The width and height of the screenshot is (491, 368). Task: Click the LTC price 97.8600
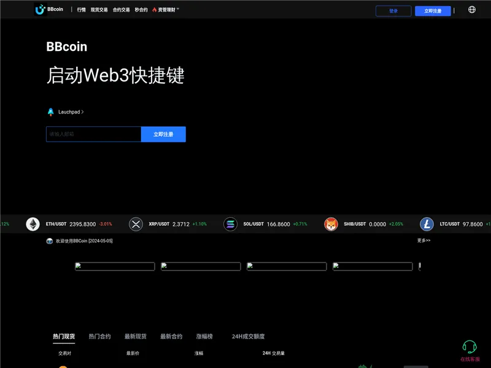[x=473, y=224]
